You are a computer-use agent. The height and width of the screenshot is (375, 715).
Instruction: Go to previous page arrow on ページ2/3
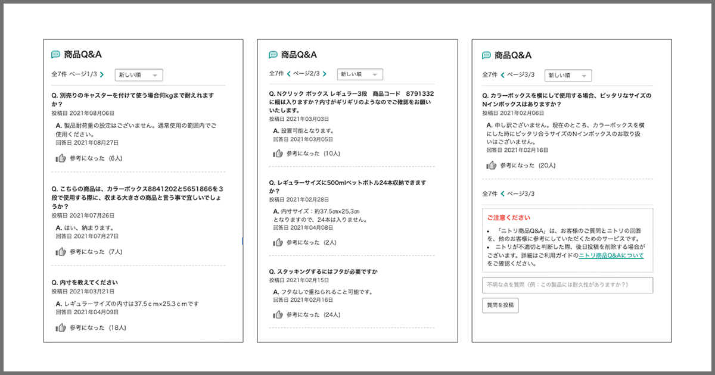[289, 74]
